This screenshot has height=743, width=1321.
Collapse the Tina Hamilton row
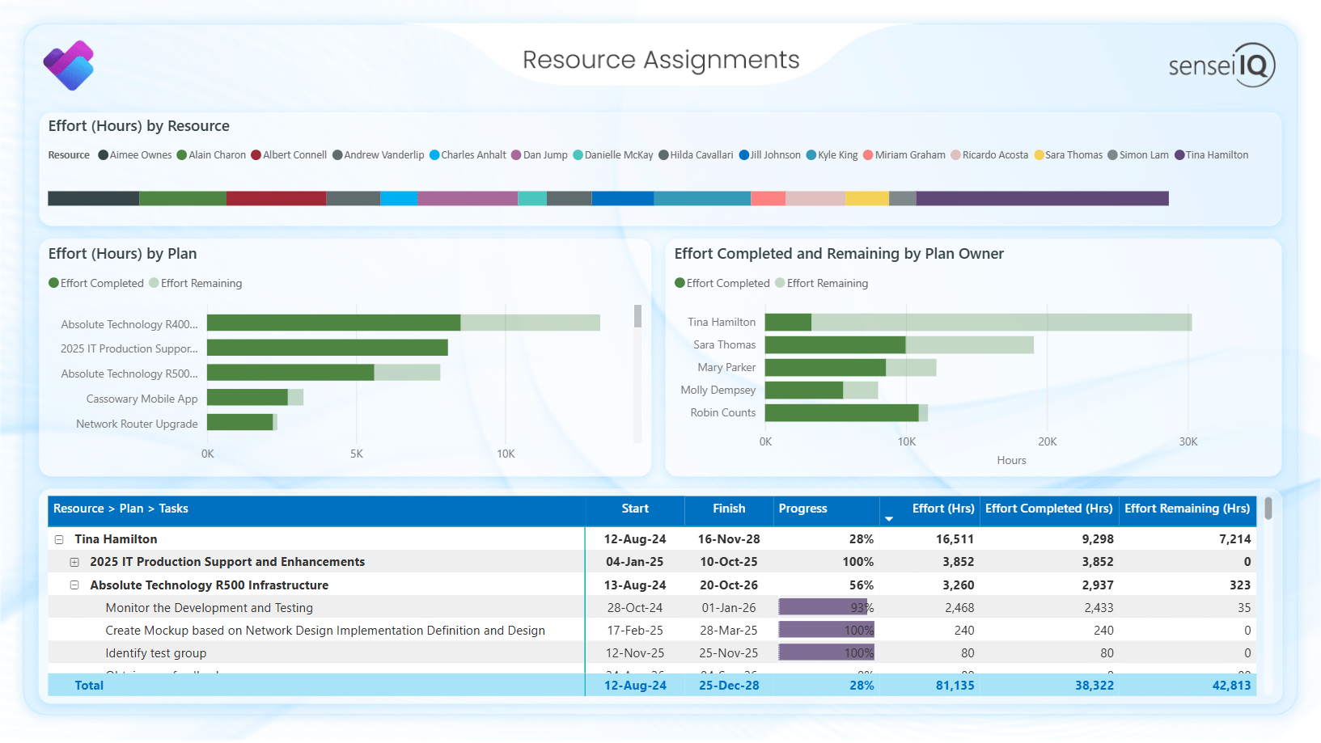(59, 539)
